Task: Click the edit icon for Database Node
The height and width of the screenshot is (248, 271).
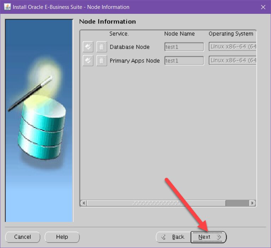Action: pyautogui.click(x=88, y=47)
